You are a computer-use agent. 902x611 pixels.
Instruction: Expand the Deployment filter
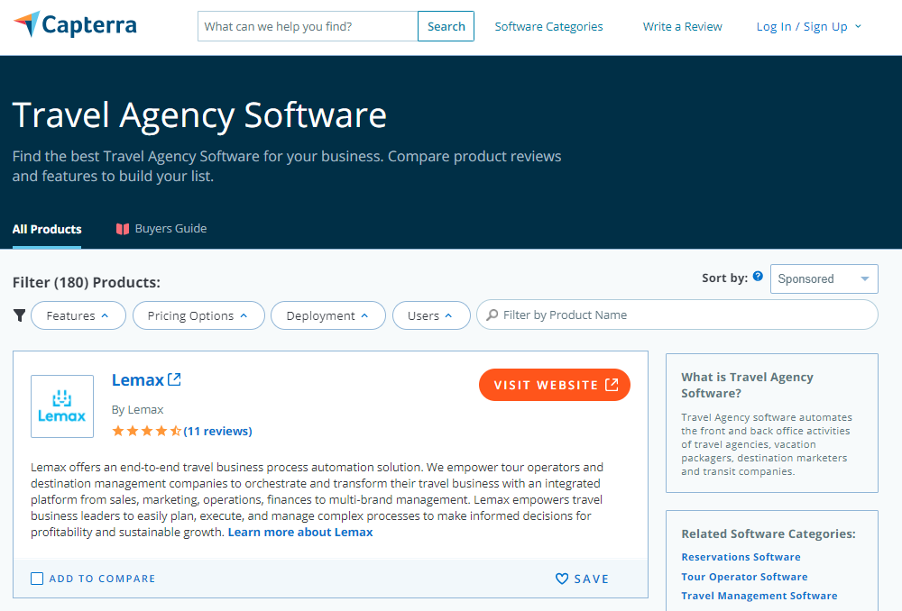(x=328, y=315)
